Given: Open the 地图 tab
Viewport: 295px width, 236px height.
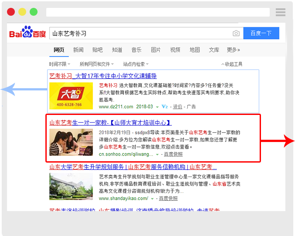Looking at the screenshot, I should coord(195,50).
